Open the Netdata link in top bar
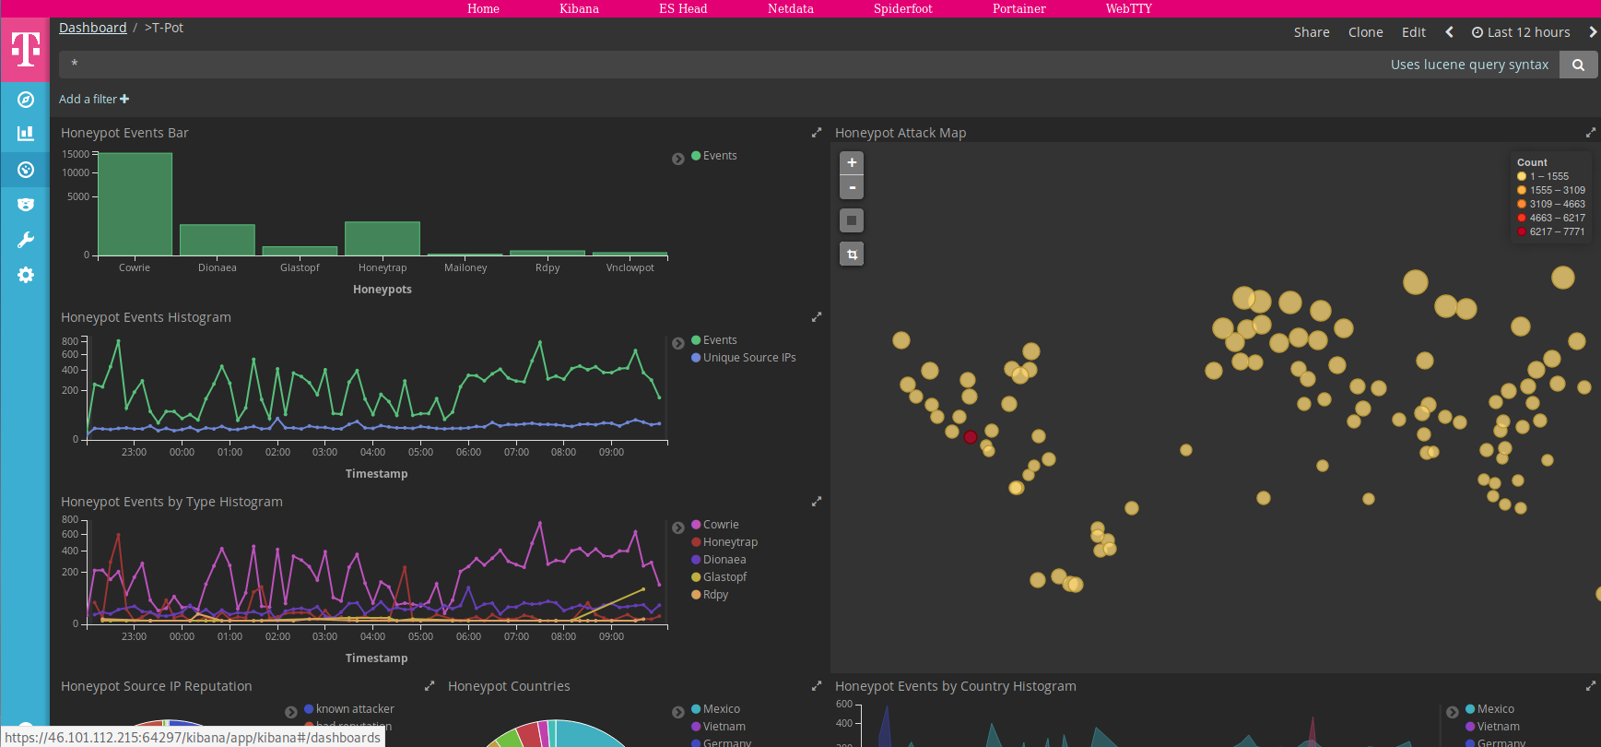The height and width of the screenshot is (747, 1601). [790, 8]
